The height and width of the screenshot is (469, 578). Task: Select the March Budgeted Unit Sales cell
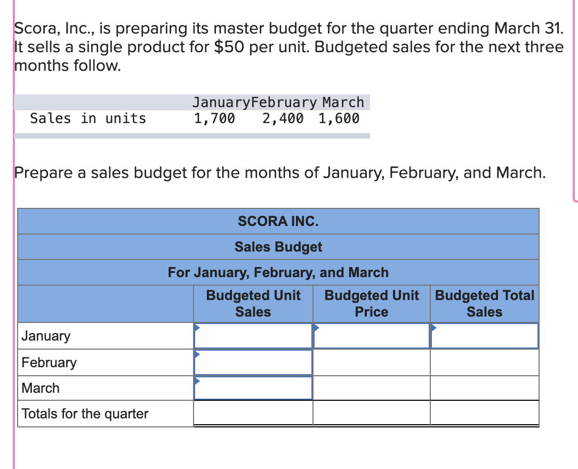point(253,388)
